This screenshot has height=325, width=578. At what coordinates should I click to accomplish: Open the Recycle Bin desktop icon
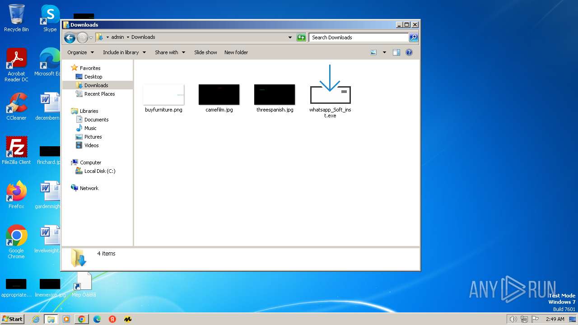pos(16,18)
